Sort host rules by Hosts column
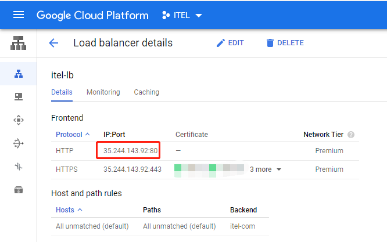Image resolution: width=387 pixels, height=242 pixels. click(65, 210)
